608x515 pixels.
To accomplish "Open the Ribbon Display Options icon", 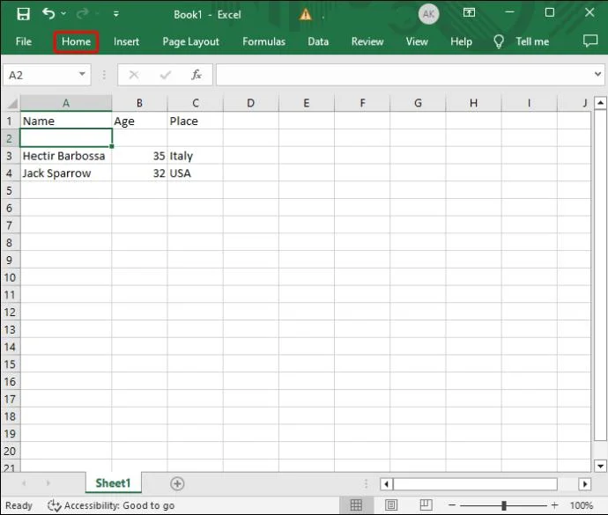I will pyautogui.click(x=471, y=14).
